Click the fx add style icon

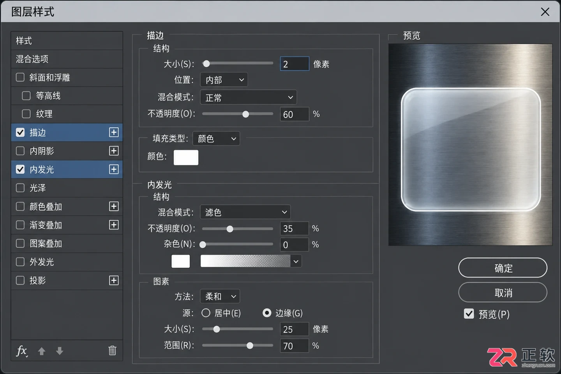[x=22, y=351]
